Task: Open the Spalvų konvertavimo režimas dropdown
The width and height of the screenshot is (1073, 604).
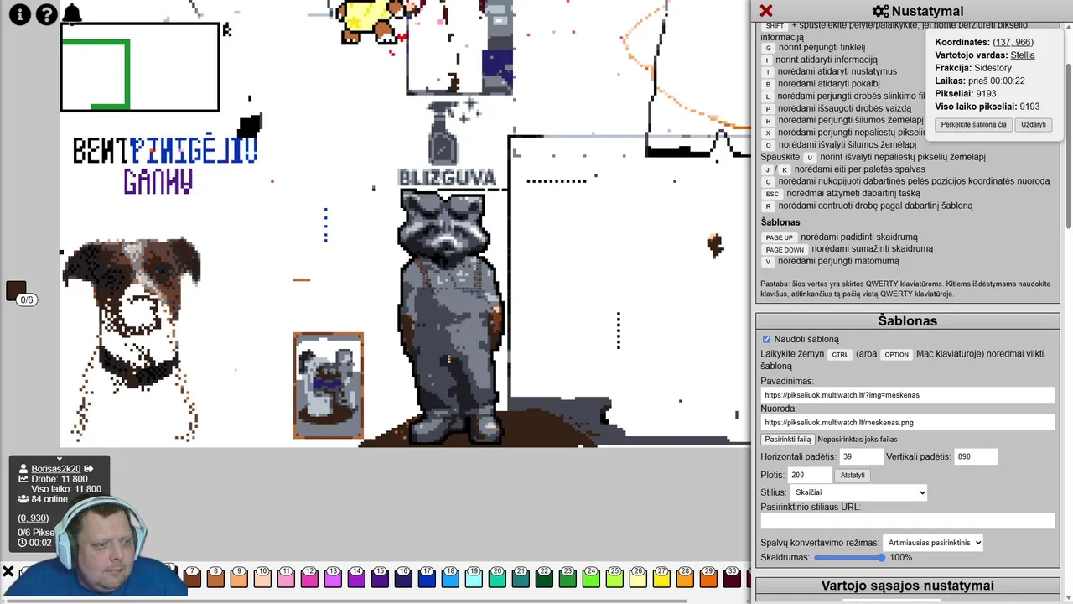Action: pyautogui.click(x=933, y=543)
